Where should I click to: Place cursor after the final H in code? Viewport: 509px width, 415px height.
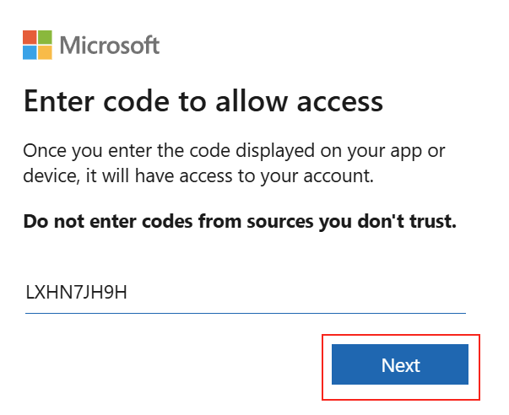[x=127, y=292]
